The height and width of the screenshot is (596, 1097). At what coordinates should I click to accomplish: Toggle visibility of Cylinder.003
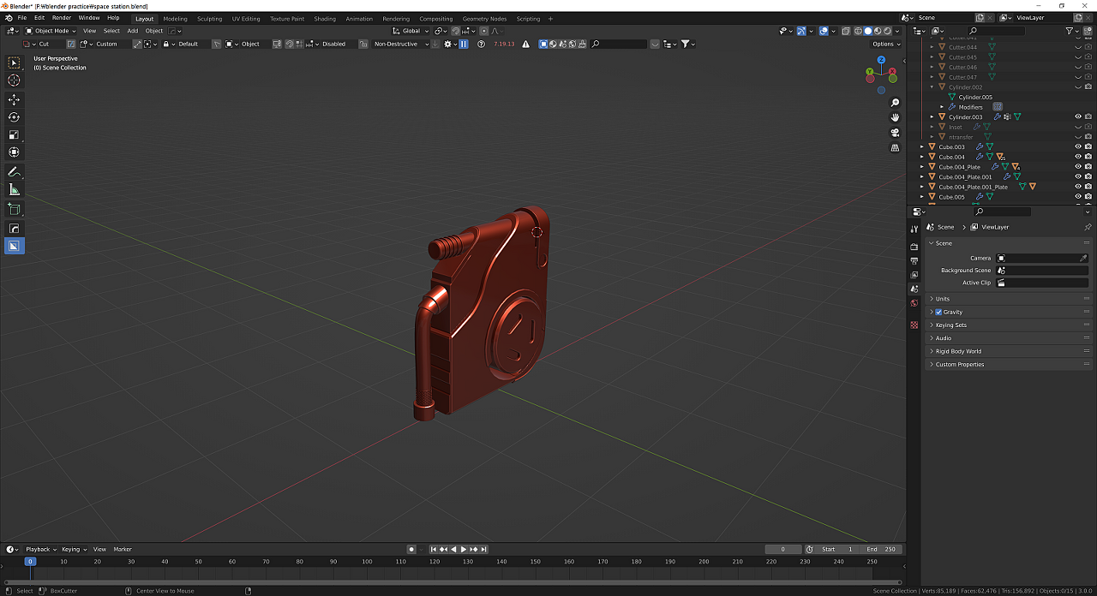click(1078, 116)
